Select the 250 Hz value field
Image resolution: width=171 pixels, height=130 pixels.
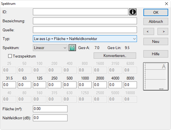coord(55,85)
